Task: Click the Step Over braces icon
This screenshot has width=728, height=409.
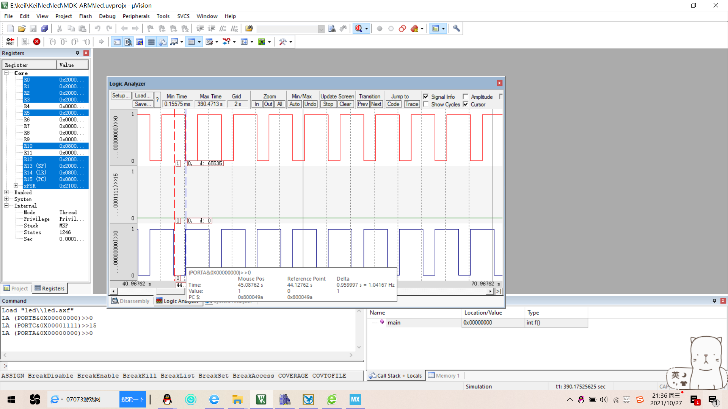Action: [x=64, y=42]
